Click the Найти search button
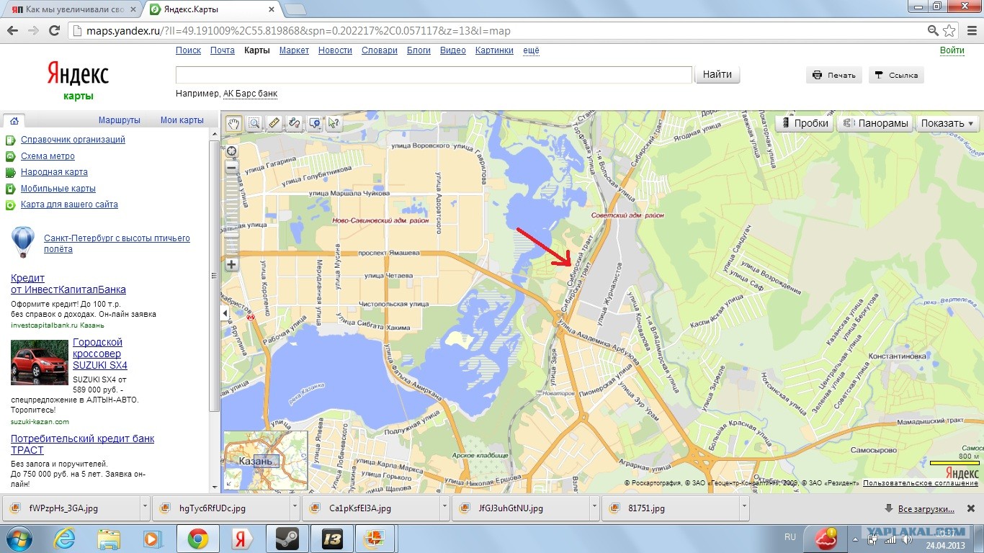Viewport: 984px width, 553px height. [717, 74]
